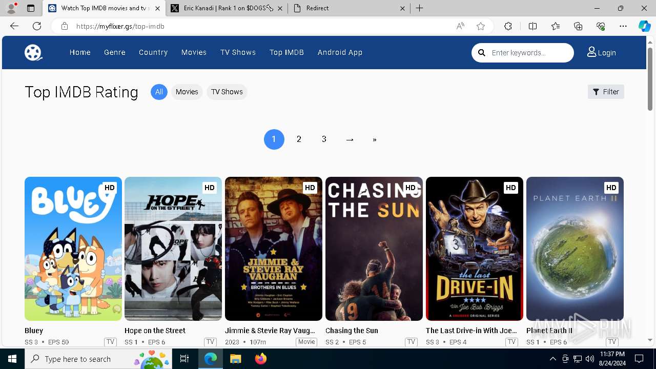Jump to the last page with the double chevron
This screenshot has width=656, height=369.
click(375, 139)
